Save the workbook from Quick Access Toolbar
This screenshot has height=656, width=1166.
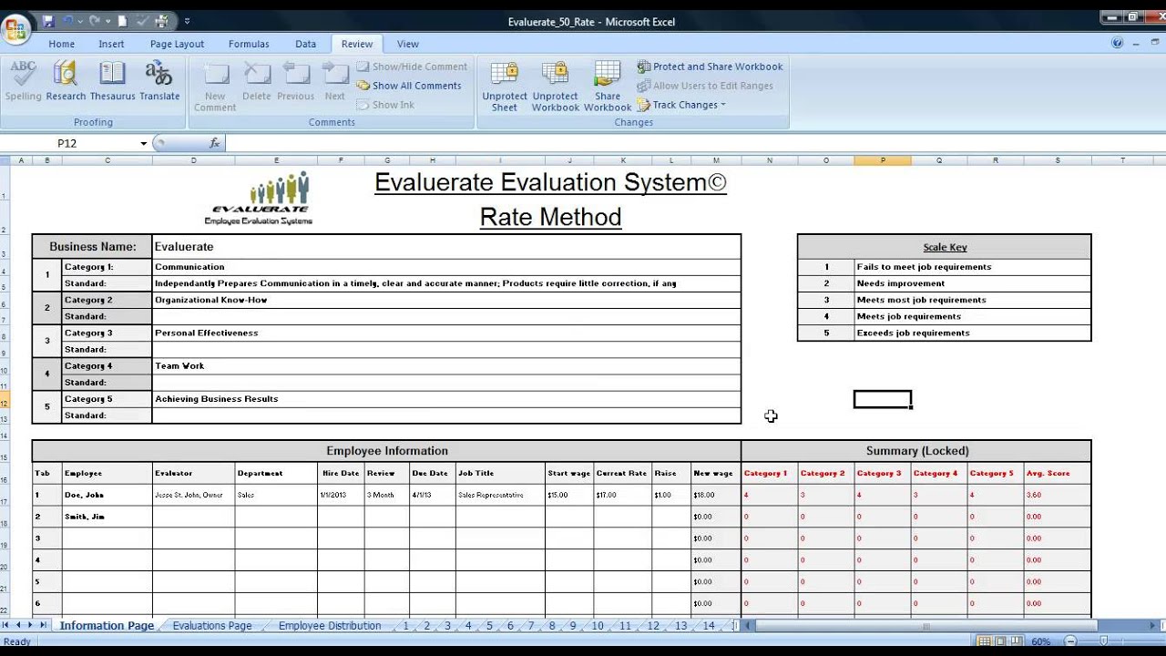47,20
